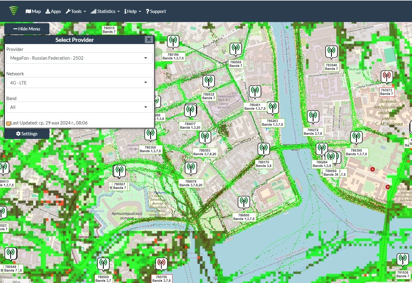Expand the Settings section

pos(27,134)
